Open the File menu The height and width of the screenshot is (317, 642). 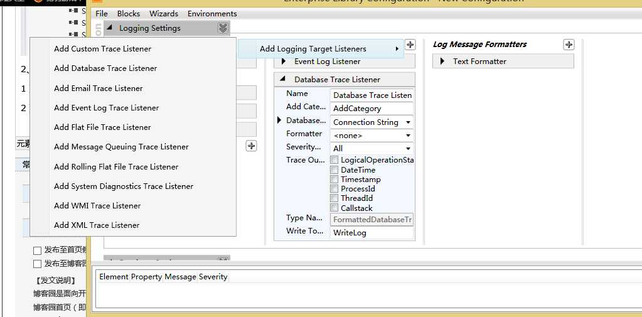102,14
